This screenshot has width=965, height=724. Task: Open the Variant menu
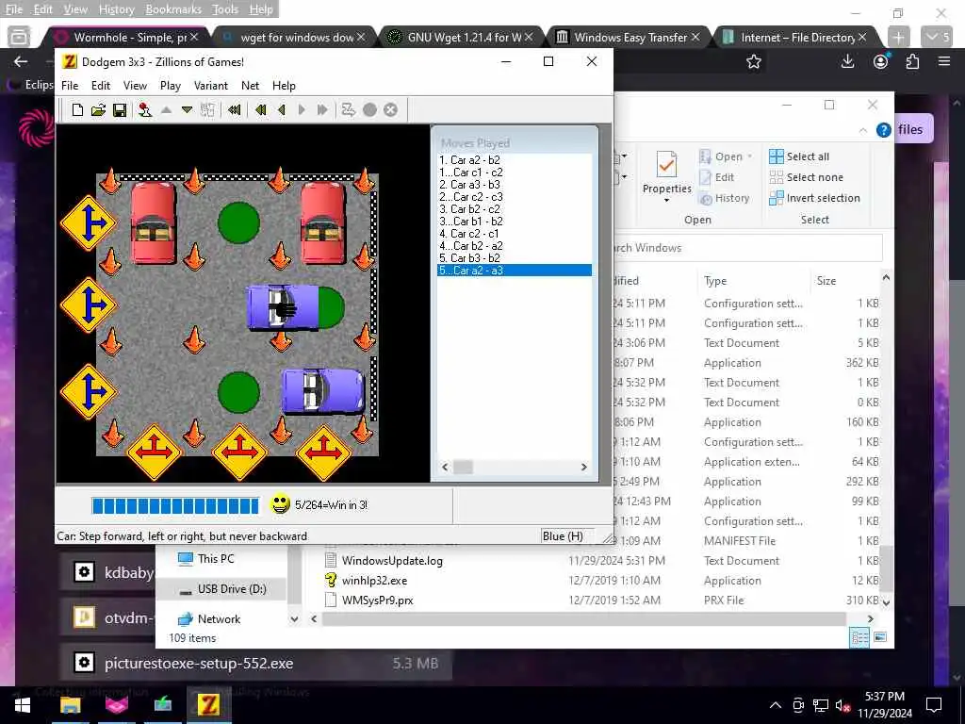click(210, 86)
